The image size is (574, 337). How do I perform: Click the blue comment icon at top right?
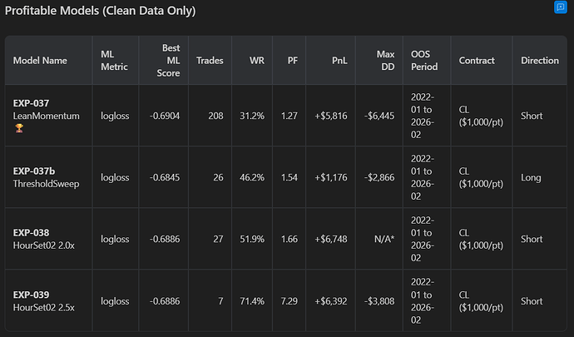coord(560,7)
